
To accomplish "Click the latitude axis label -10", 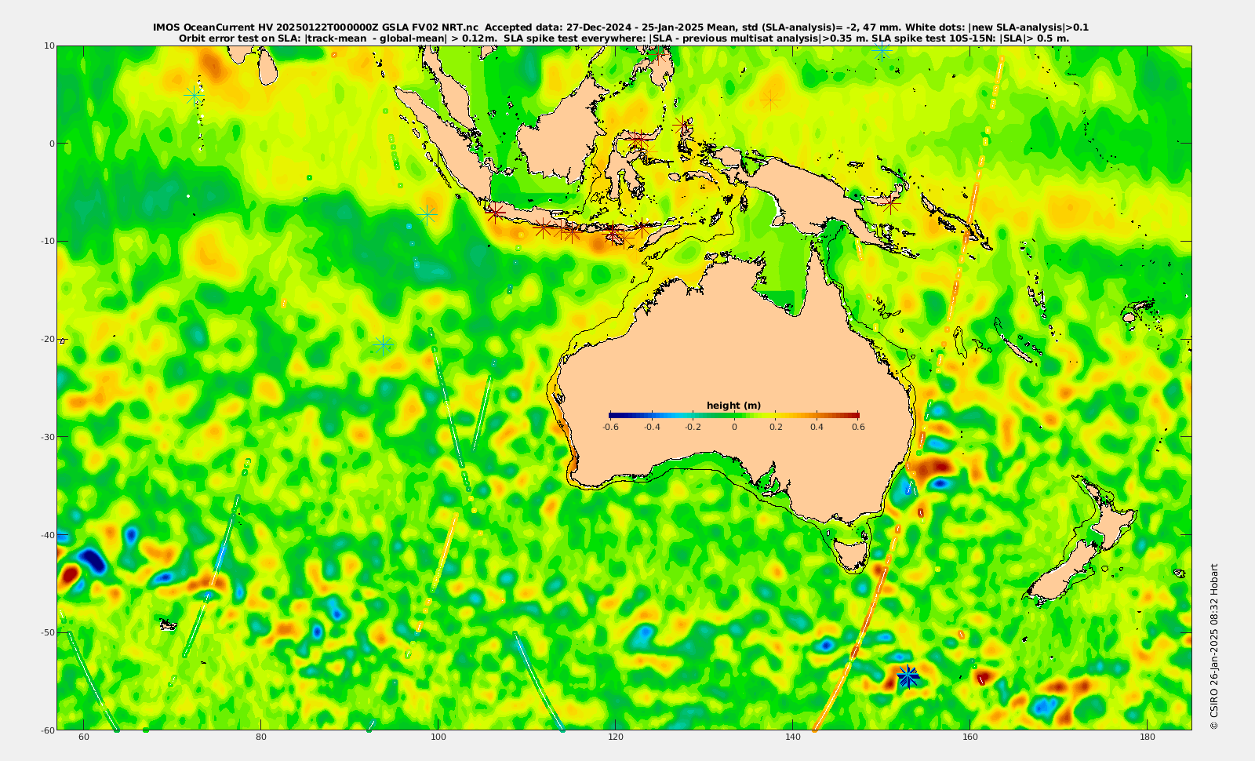I will click(47, 241).
